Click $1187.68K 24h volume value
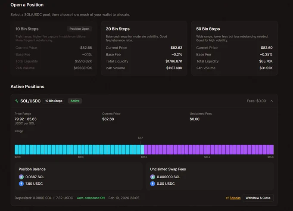 click(x=174, y=68)
